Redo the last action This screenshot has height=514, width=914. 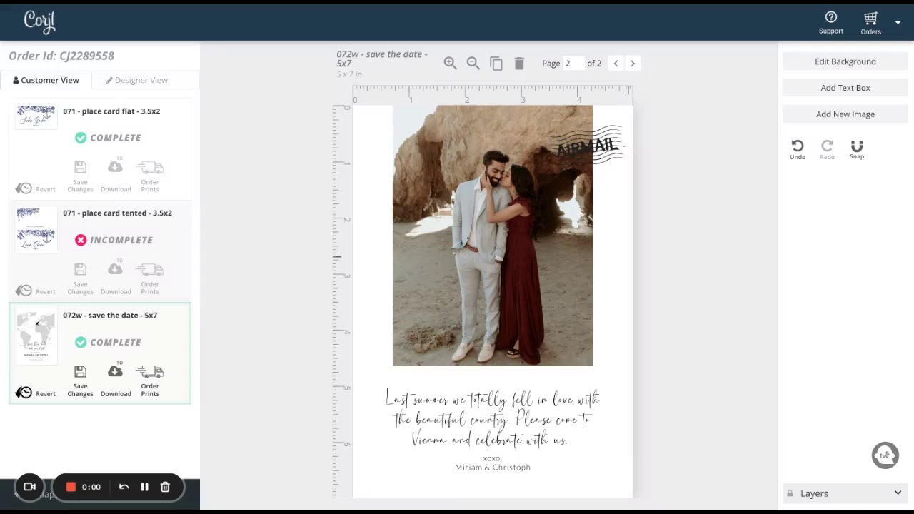click(x=827, y=149)
